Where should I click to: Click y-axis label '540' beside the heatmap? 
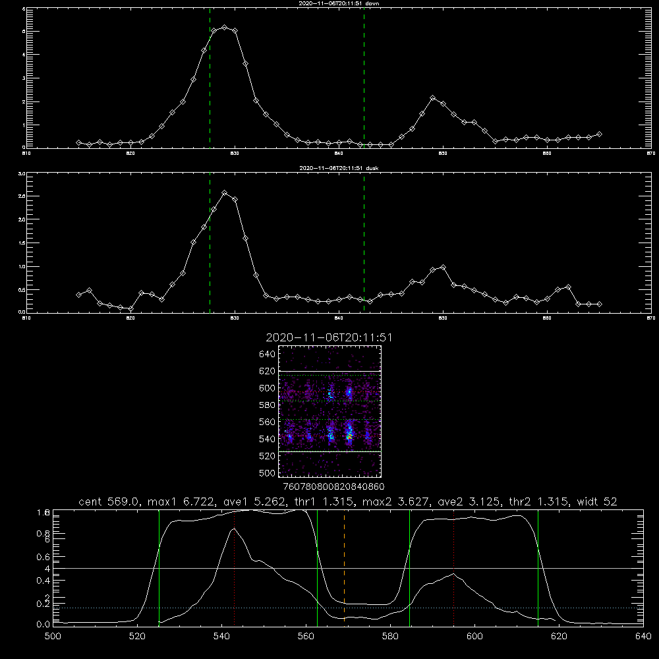(x=268, y=439)
